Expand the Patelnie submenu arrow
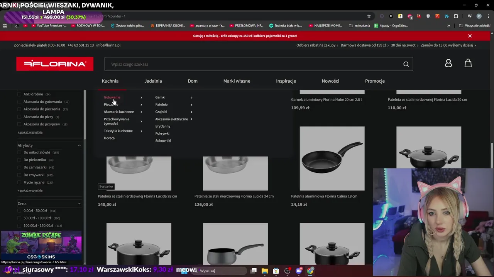The height and width of the screenshot is (277, 494). 191,105
